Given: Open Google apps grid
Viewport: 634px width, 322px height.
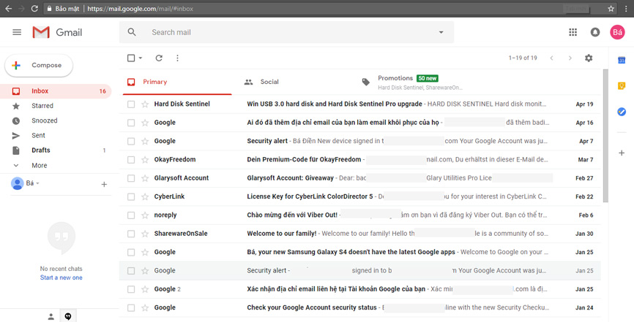Looking at the screenshot, I should pos(573,32).
